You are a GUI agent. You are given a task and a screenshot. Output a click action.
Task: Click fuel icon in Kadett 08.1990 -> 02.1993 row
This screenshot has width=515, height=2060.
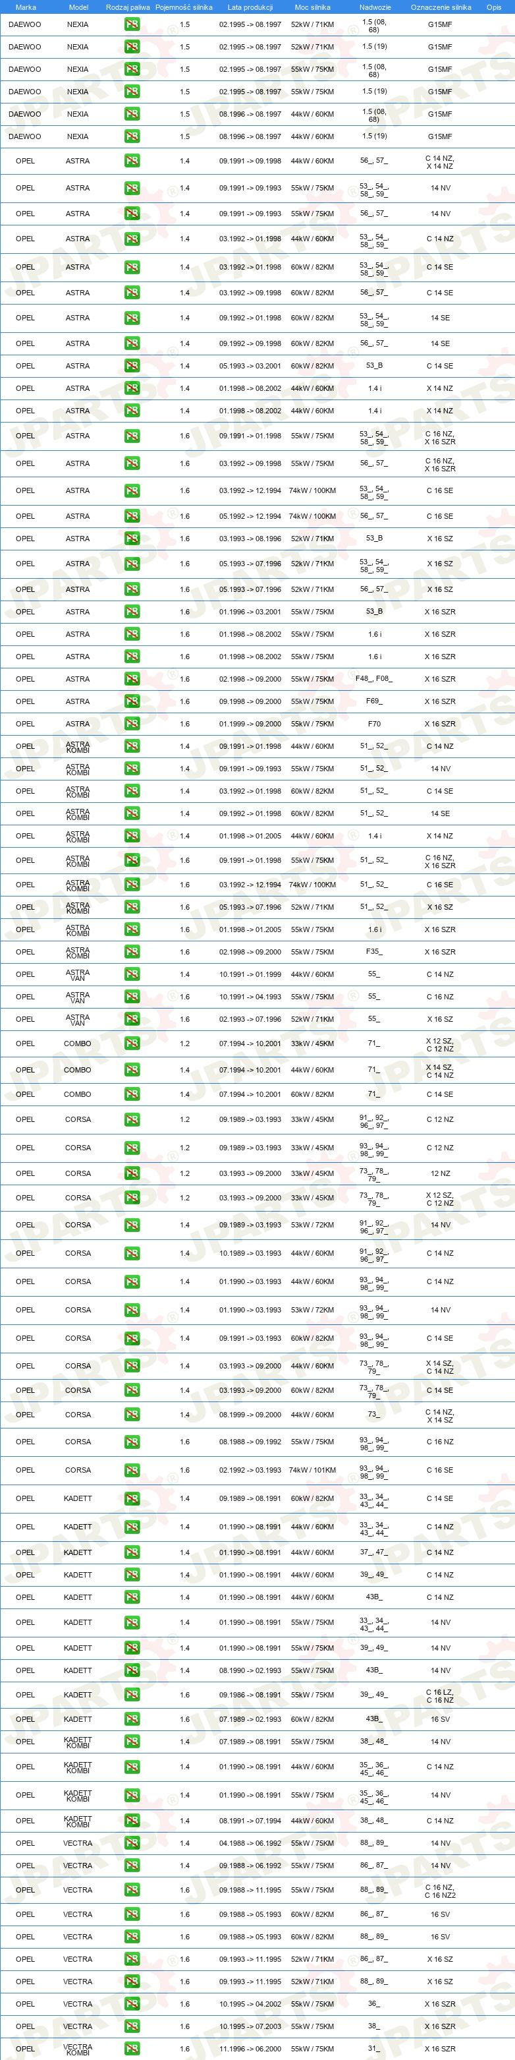click(132, 1670)
